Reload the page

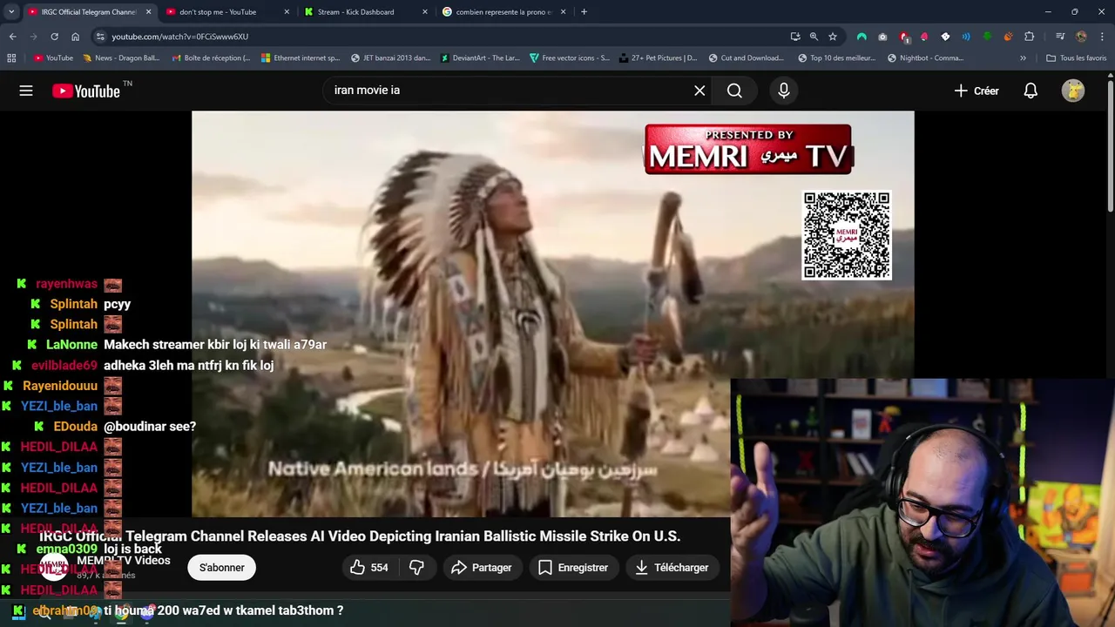coord(54,37)
